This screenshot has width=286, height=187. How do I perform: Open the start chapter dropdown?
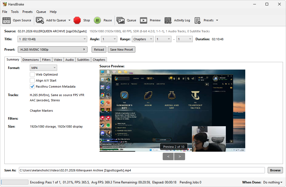tap(163, 39)
